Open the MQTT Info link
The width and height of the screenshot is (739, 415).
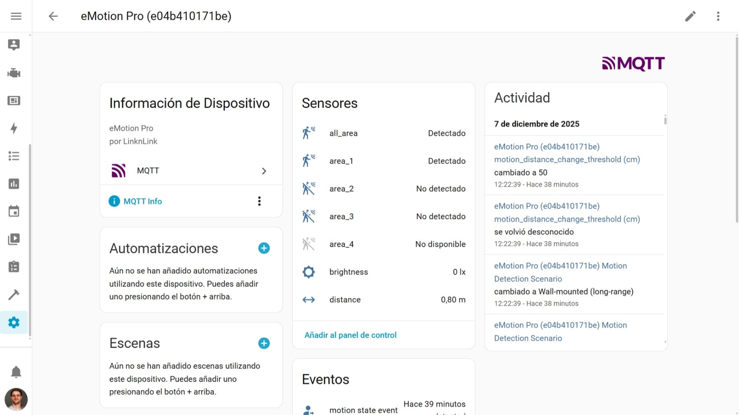point(142,201)
